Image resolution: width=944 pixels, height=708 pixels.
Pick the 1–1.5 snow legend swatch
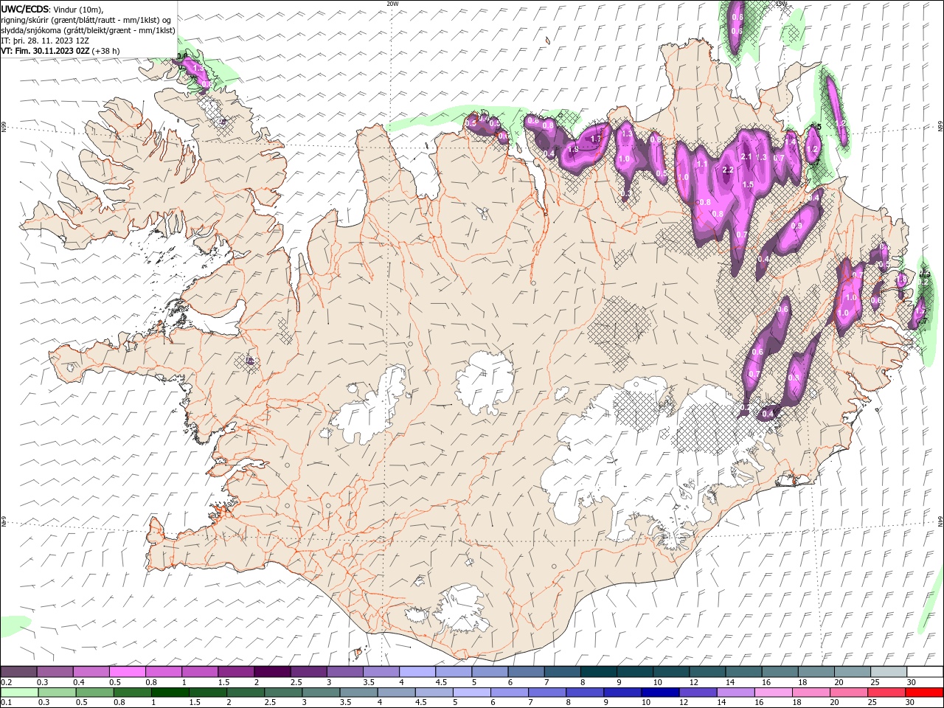point(200,671)
